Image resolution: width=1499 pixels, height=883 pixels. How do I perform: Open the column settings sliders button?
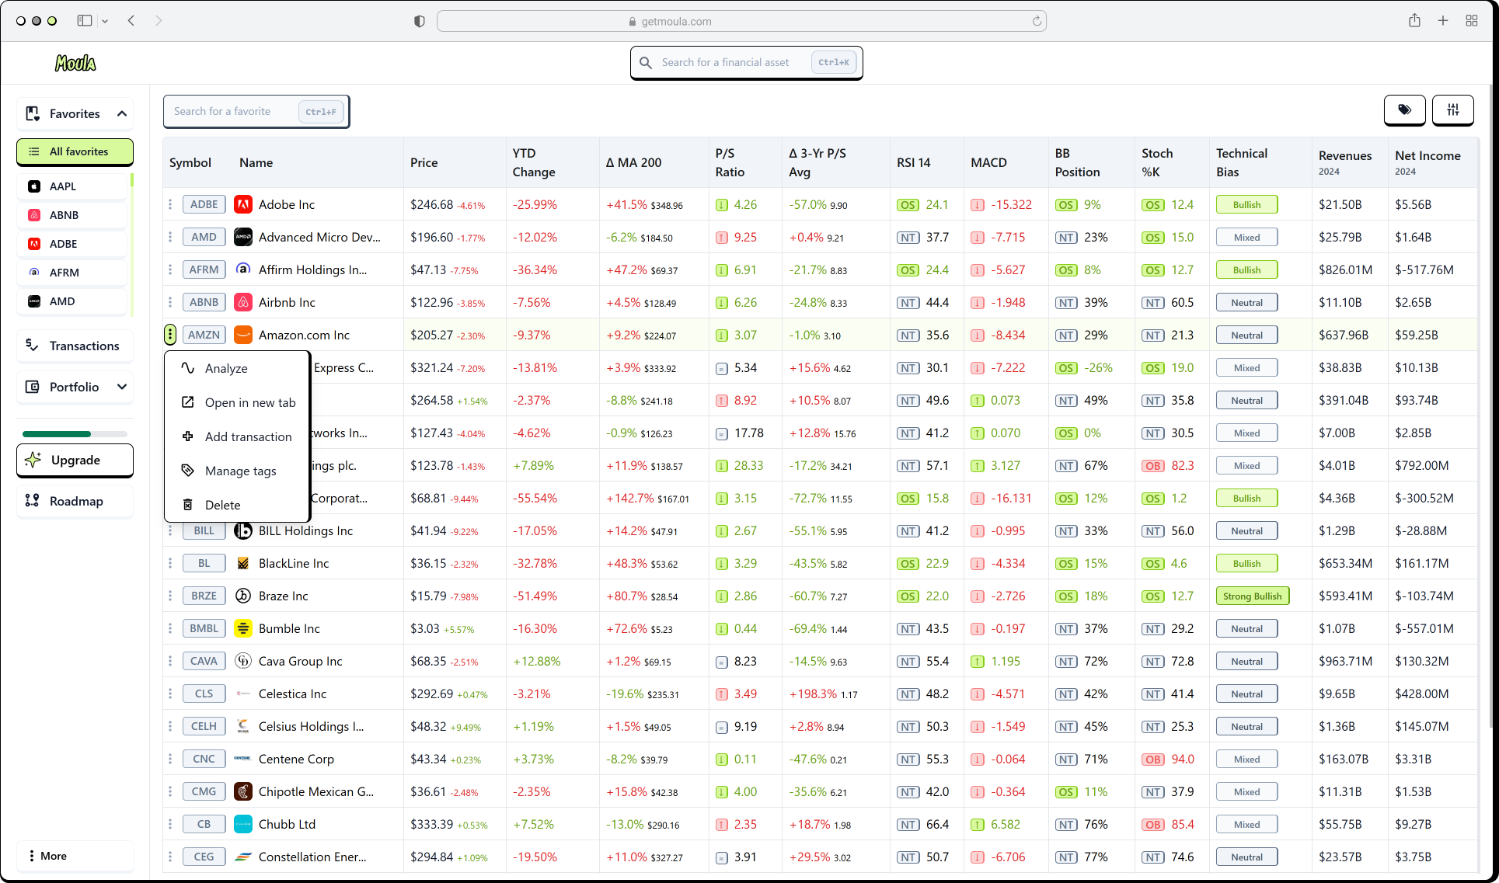point(1452,110)
